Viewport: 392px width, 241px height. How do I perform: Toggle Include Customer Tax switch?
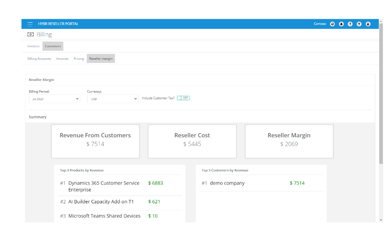coord(184,98)
